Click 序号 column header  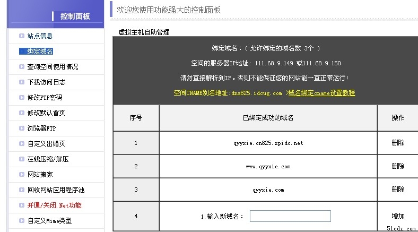point(136,118)
